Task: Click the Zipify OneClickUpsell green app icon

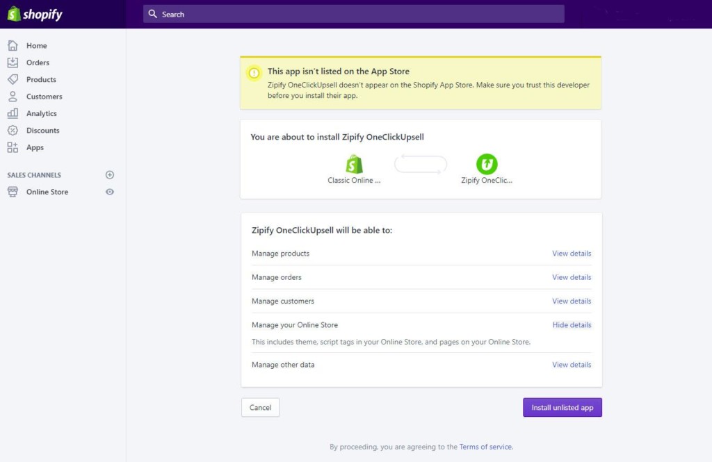Action: [x=487, y=164]
